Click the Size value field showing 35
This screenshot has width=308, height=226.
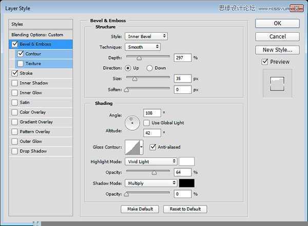tap(182, 78)
